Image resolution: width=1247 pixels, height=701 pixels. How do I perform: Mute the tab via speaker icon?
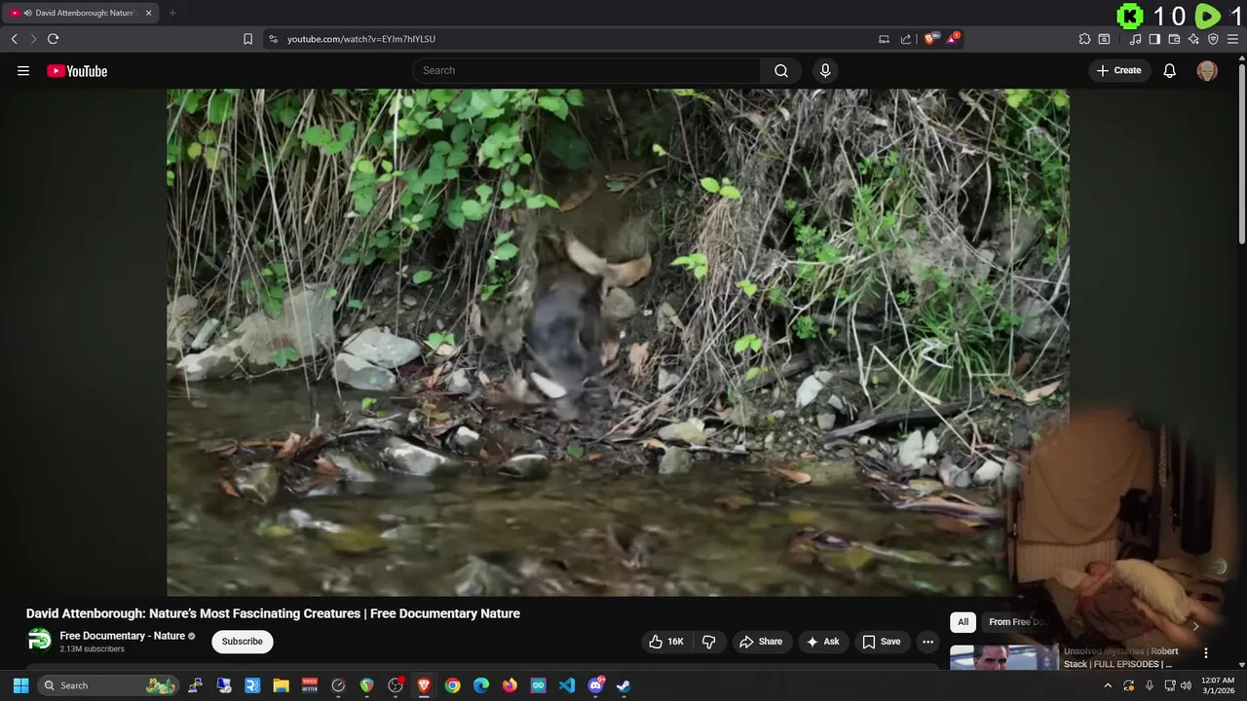pyautogui.click(x=27, y=13)
